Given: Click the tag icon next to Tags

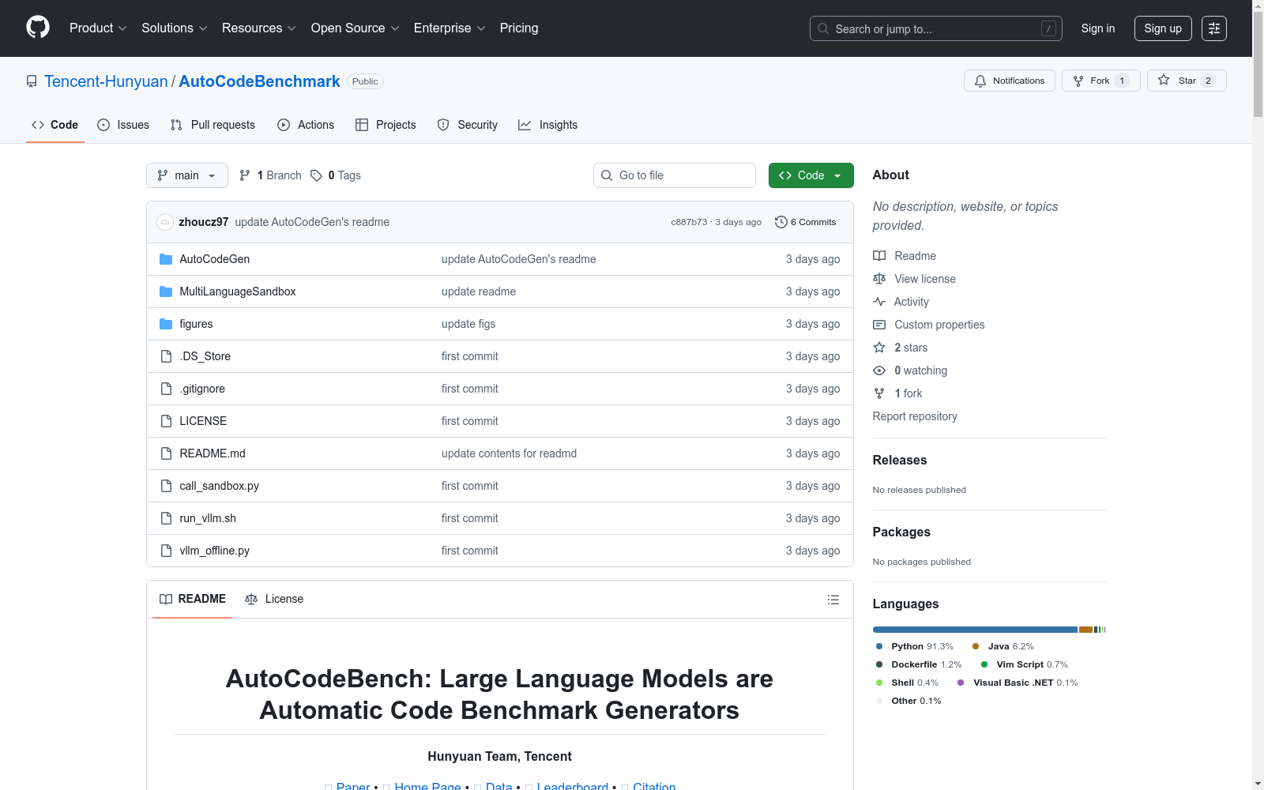Looking at the screenshot, I should [316, 175].
